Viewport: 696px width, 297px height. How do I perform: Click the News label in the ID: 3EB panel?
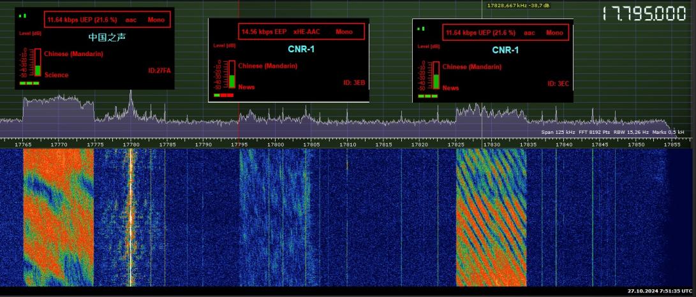point(246,87)
